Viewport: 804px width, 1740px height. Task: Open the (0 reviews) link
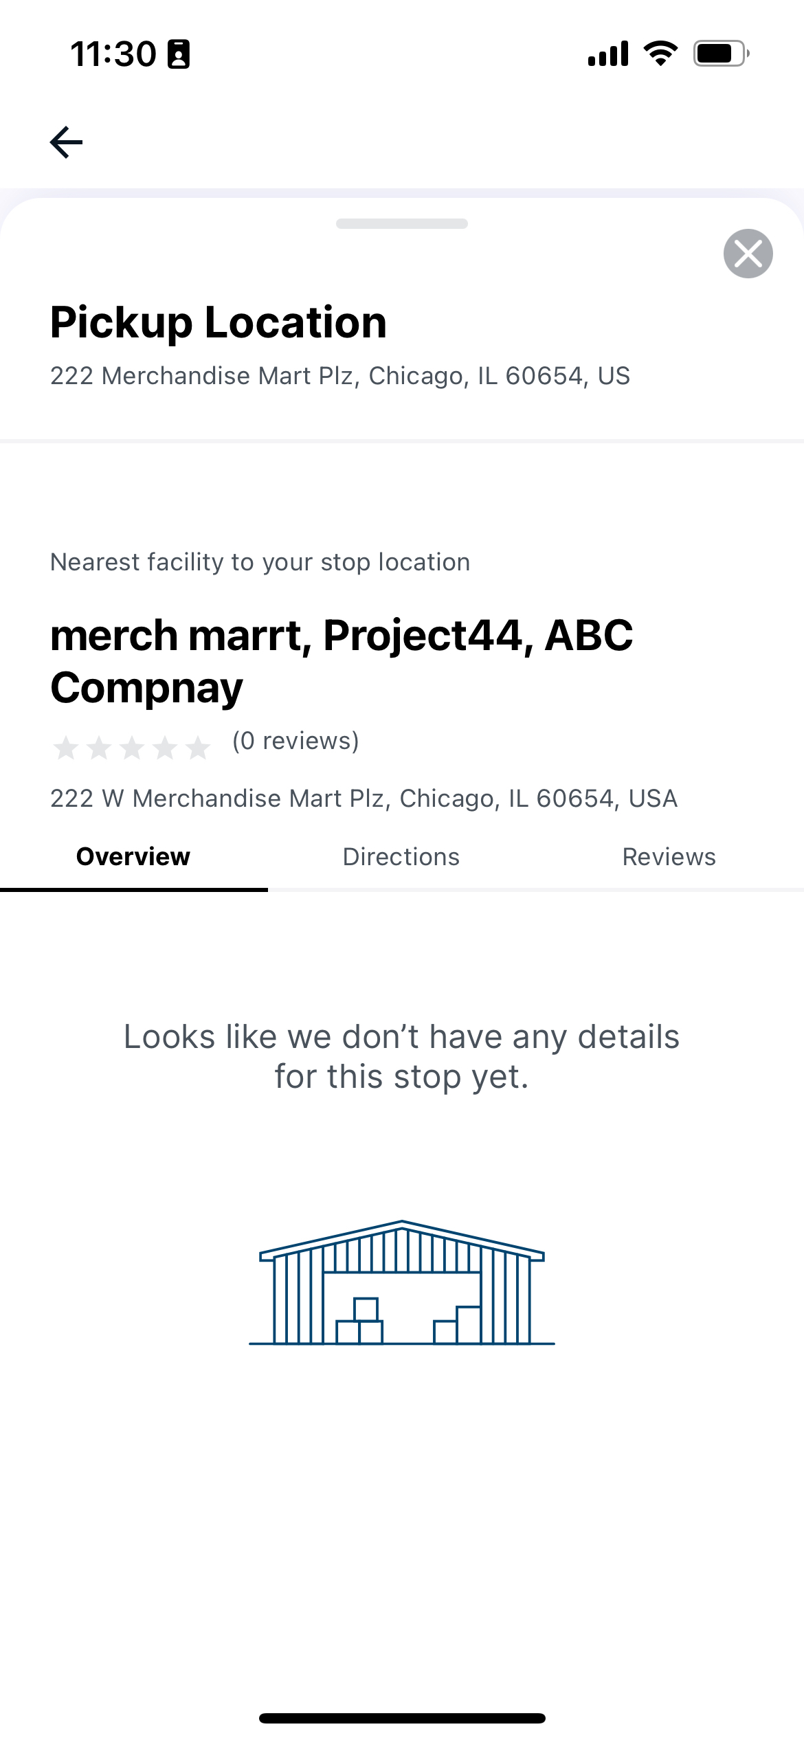click(295, 741)
